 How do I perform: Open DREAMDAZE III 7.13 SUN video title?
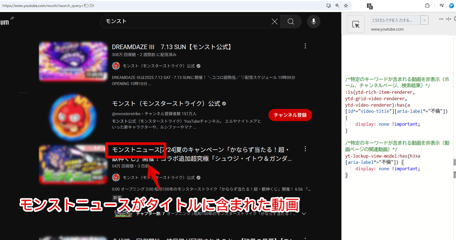[x=172, y=47]
